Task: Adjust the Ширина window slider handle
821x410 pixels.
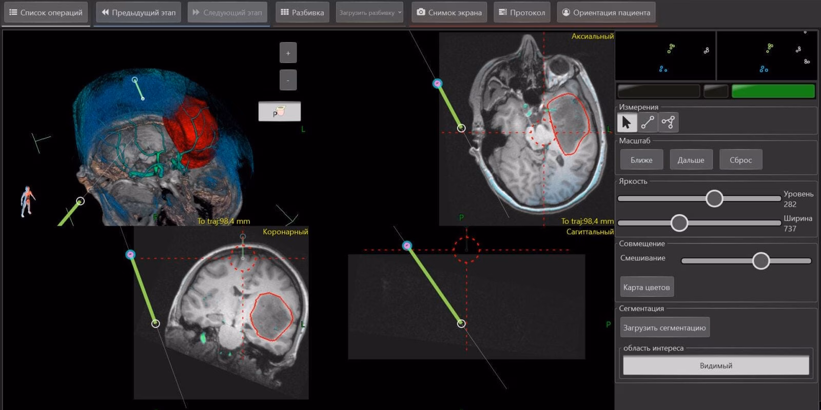Action: pos(679,222)
